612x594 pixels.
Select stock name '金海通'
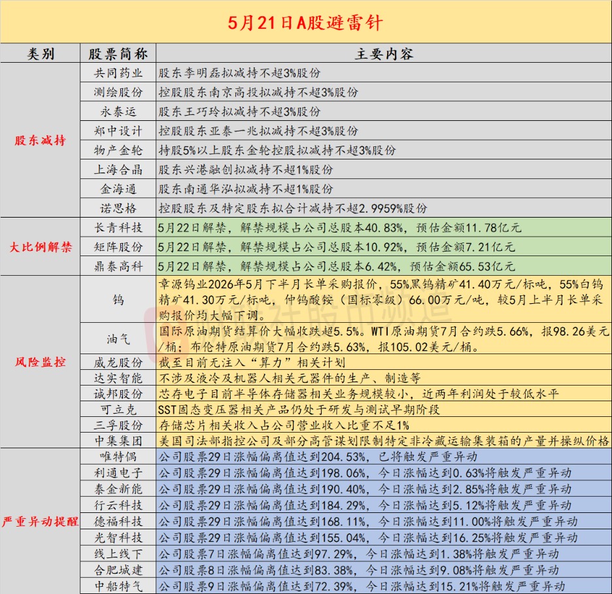click(118, 189)
